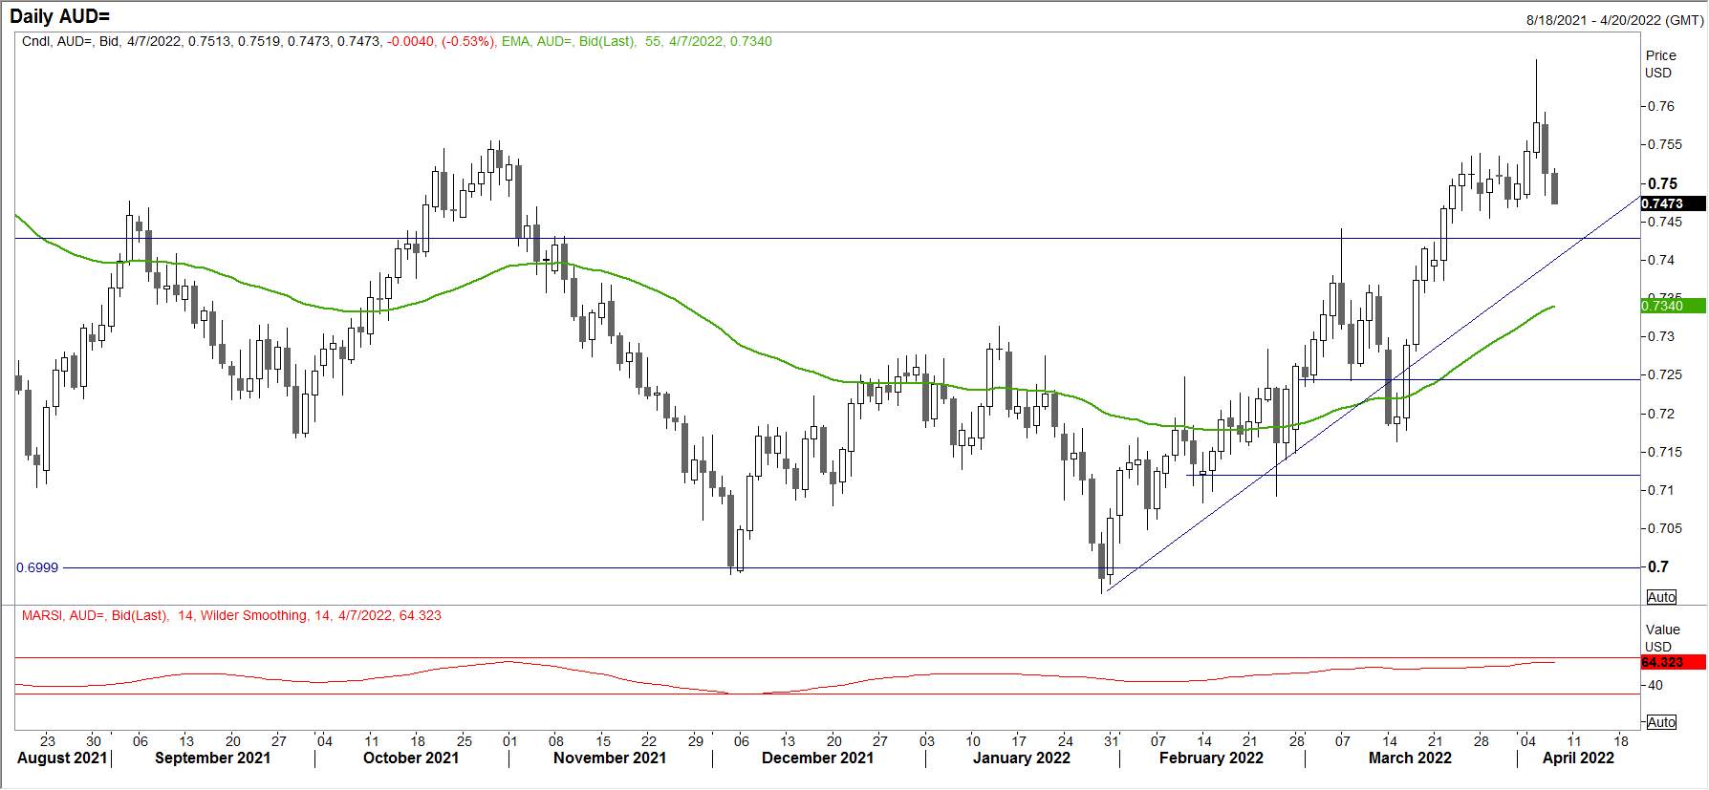Click the 0.745 price axis tick
The height and width of the screenshot is (790, 1709).
(1665, 222)
